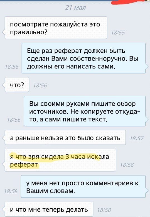Tap the reply 'у меня нет просто комментариев'

83,186
